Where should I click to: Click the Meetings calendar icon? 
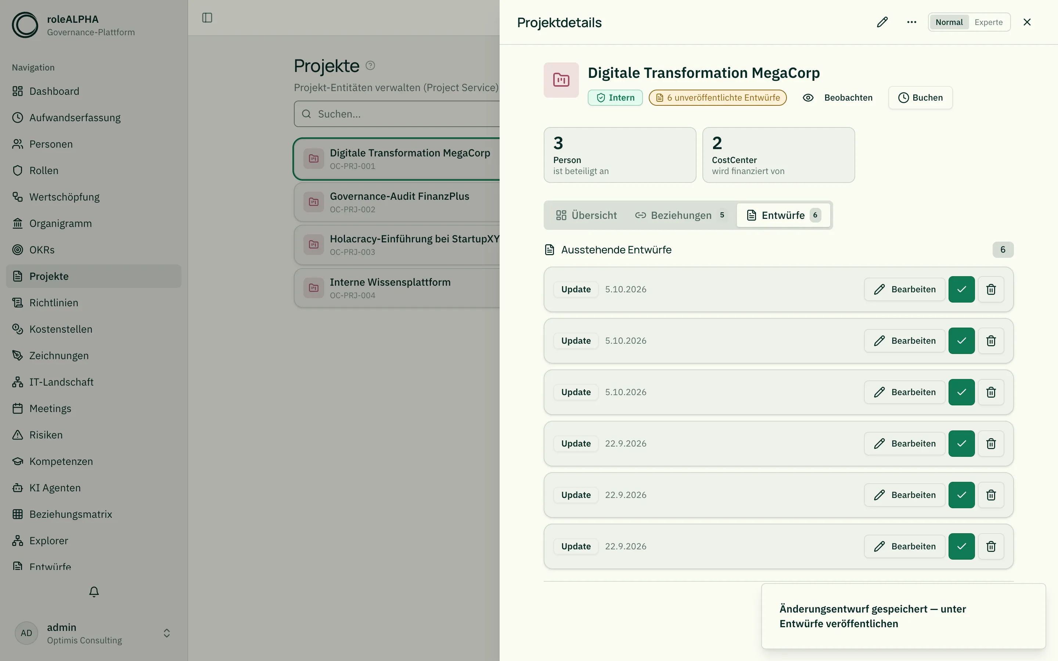pyautogui.click(x=18, y=409)
